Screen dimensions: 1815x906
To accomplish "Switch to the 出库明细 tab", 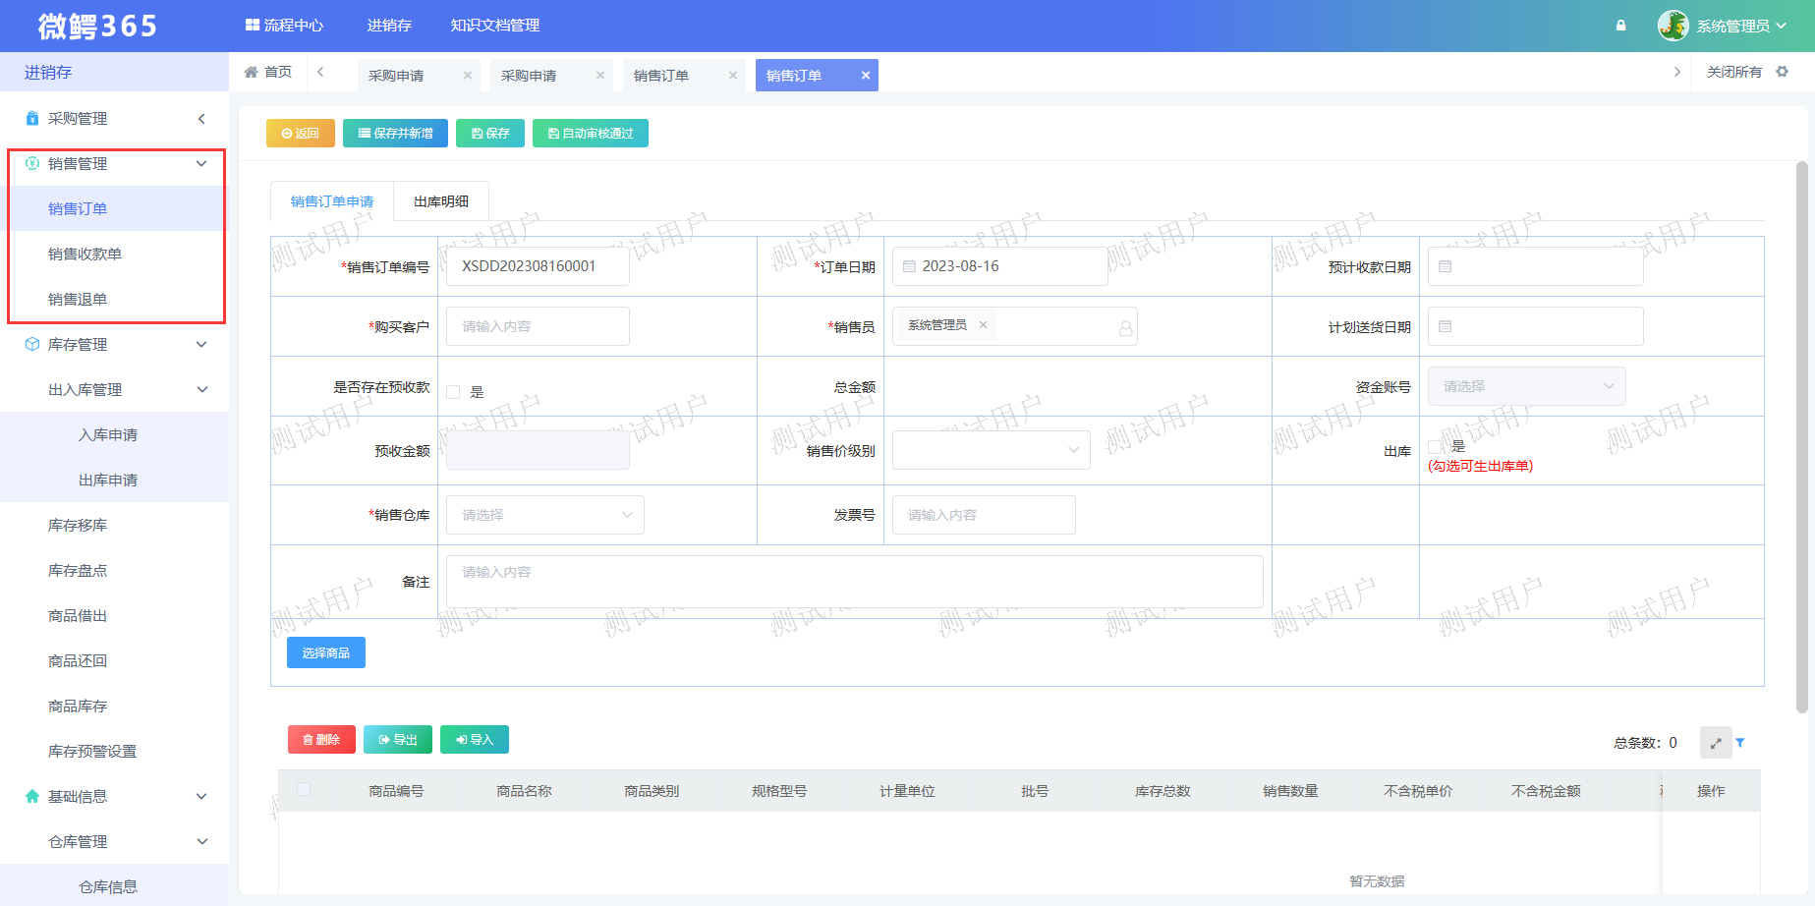I will click(x=440, y=201).
